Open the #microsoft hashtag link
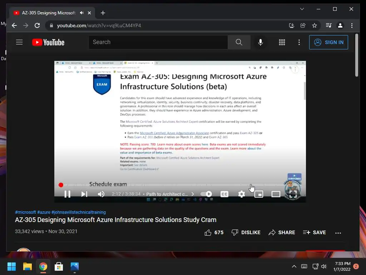The height and width of the screenshot is (275, 366). (x=25, y=212)
